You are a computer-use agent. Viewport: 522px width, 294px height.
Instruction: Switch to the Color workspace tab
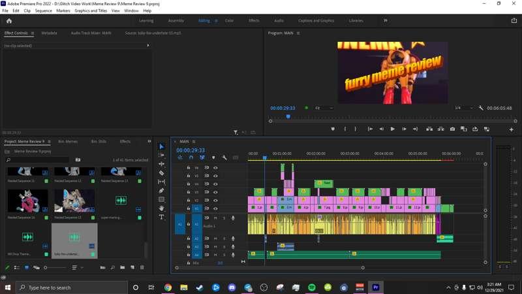[x=230, y=21]
